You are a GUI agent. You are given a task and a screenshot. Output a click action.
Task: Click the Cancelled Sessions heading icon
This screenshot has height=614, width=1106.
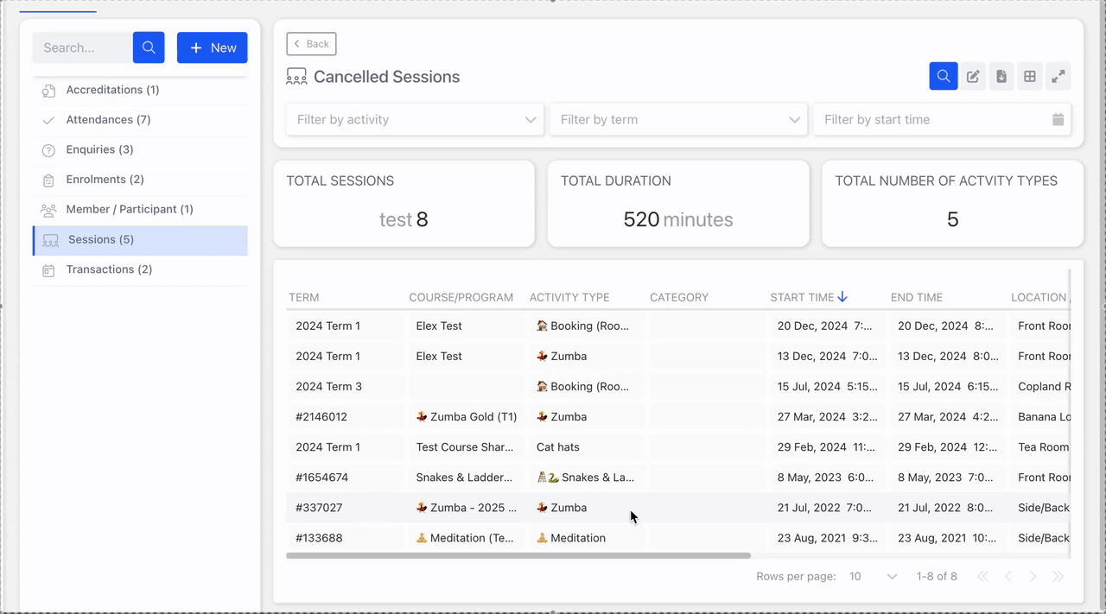click(x=296, y=77)
